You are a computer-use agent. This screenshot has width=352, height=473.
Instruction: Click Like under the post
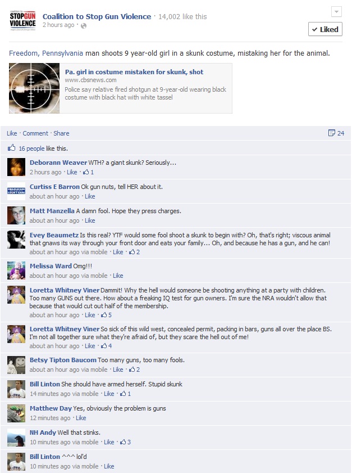[x=12, y=133]
